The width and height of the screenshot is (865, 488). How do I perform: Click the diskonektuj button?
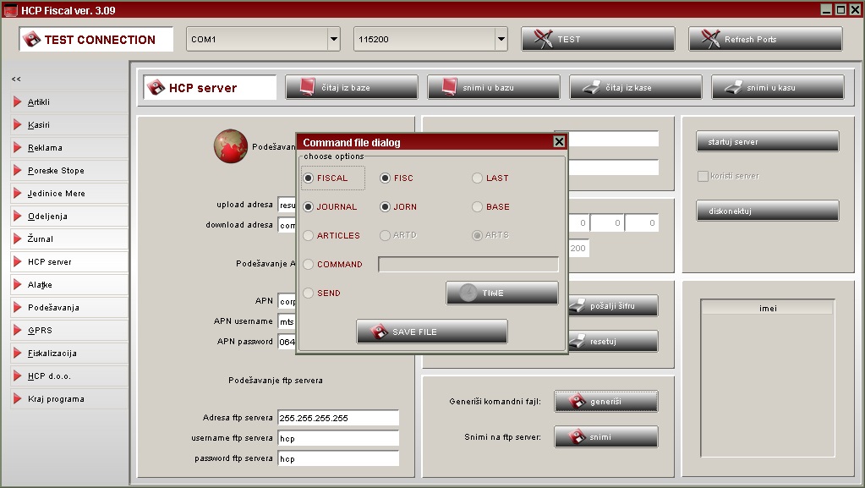[x=767, y=211]
